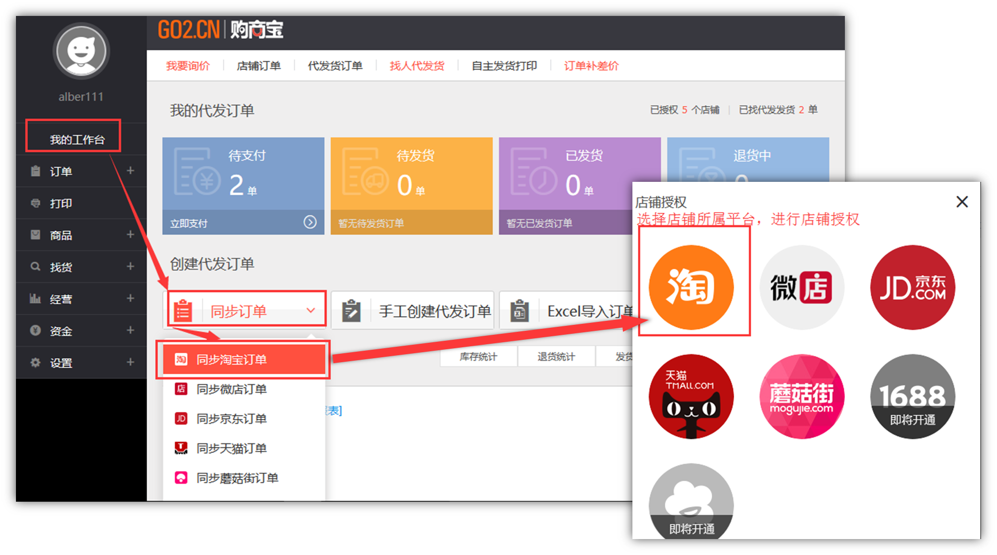Screen dimensions: 997x555
Task: Click the 1688 即将开通 platform icon
Action: pyautogui.click(x=912, y=397)
